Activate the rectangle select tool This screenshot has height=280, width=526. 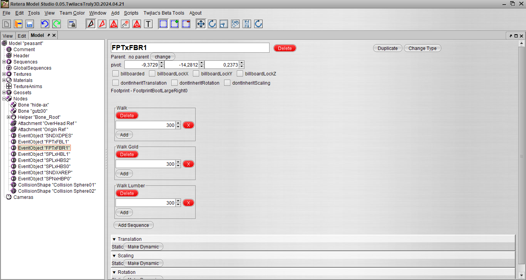(x=163, y=24)
